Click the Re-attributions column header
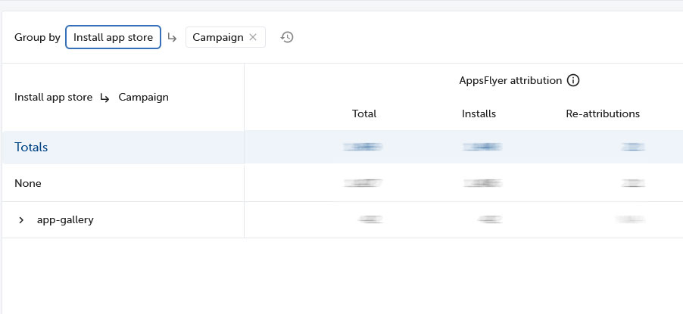This screenshot has width=683, height=314. [603, 113]
